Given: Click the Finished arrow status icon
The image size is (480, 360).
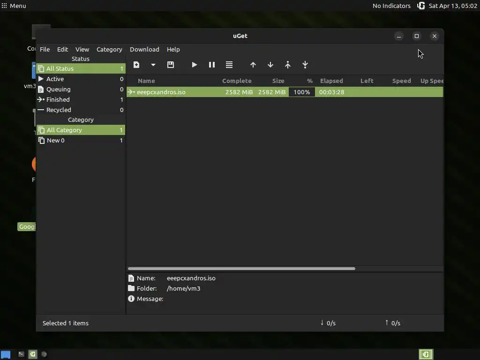Looking at the screenshot, I should [41, 99].
